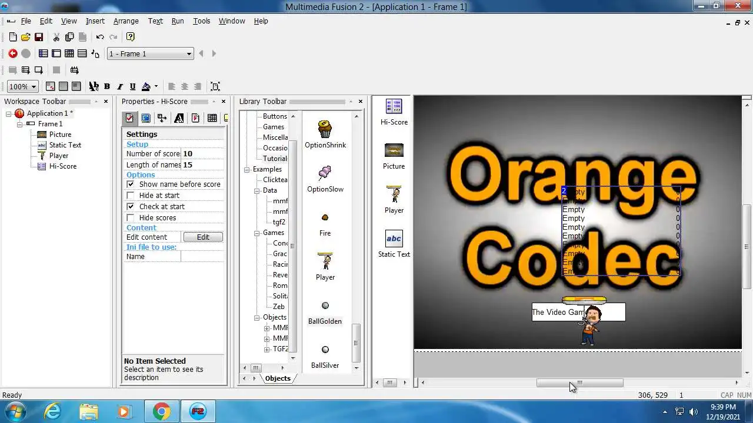The image size is (753, 423).
Task: Select the Hi-Score object in the object list
Action: 394,112
